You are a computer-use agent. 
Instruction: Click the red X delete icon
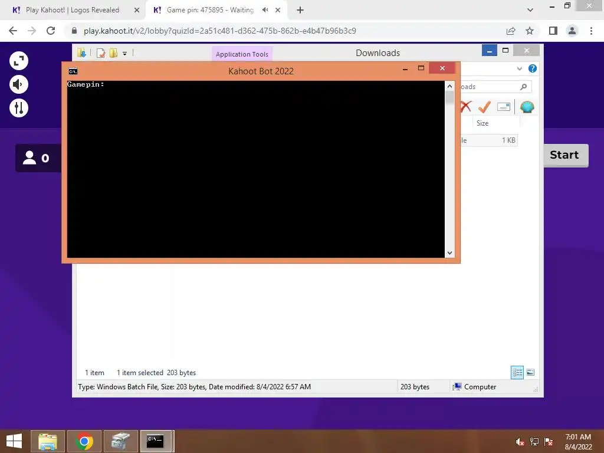click(466, 106)
